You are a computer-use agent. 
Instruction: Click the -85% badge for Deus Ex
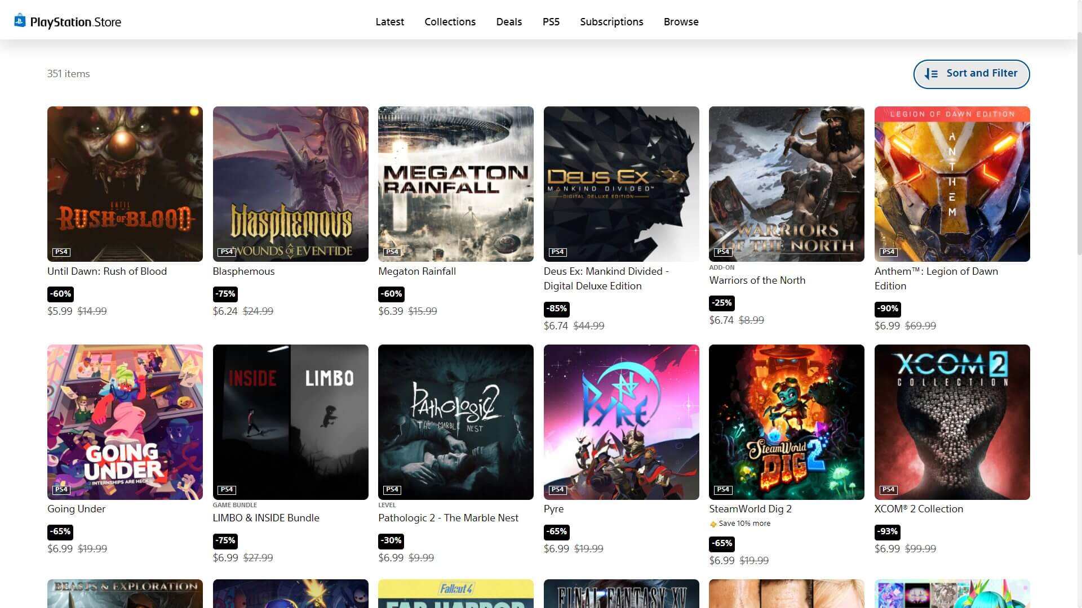(557, 309)
